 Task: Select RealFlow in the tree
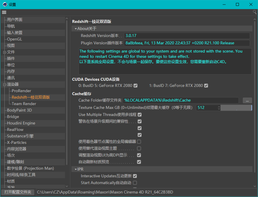coord(15,130)
